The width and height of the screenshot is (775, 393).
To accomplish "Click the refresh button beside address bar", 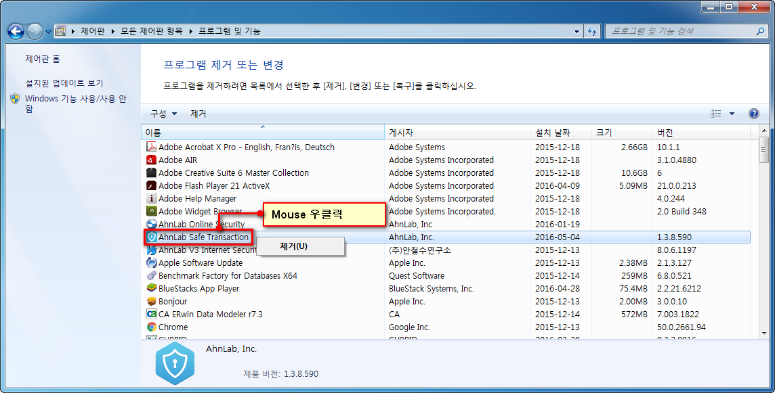I will [x=592, y=31].
